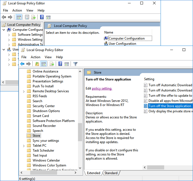The width and height of the screenshot is (193, 181).
Task: Click the folder tree vertical scrollbar thumb
Action: coord(80,132)
